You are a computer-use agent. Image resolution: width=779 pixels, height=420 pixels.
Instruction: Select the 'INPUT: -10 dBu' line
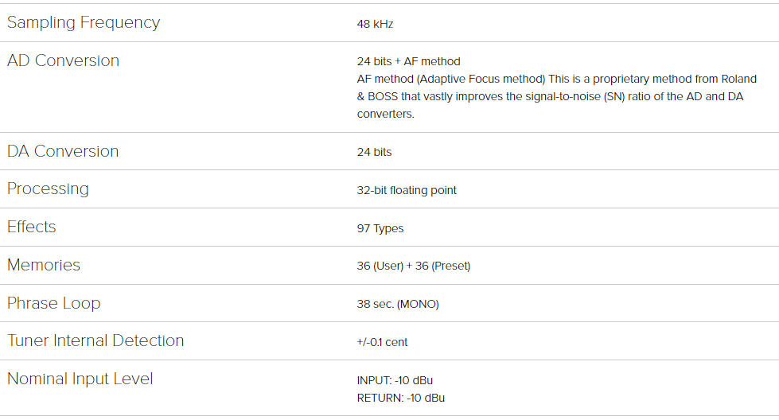pos(395,380)
